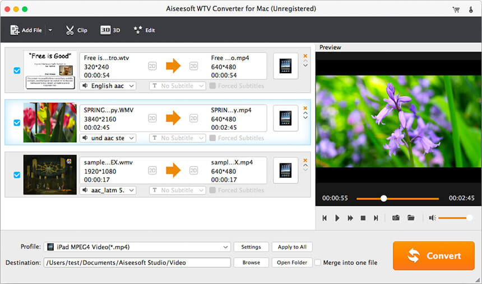Click the Apply to All button
This screenshot has height=284, width=482.
point(292,247)
